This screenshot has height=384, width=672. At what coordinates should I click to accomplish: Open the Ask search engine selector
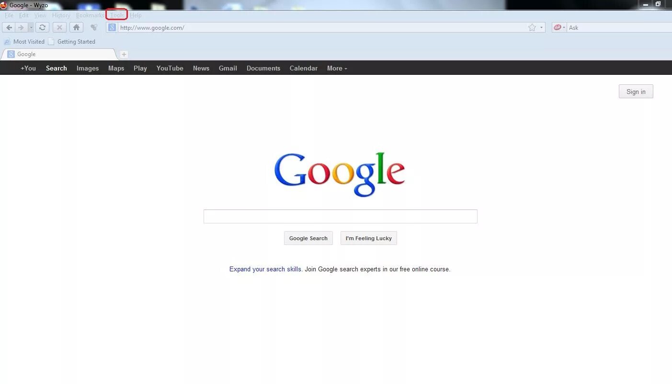(x=559, y=27)
